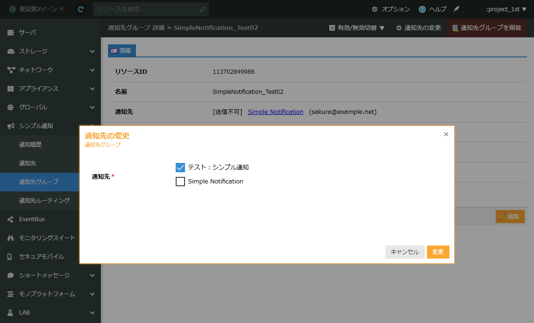Open the 東京第2ゾーン zone dropdown
This screenshot has height=323, width=534.
pos(37,9)
